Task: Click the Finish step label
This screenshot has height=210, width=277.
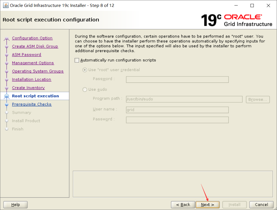Action: pyautogui.click(x=18, y=129)
